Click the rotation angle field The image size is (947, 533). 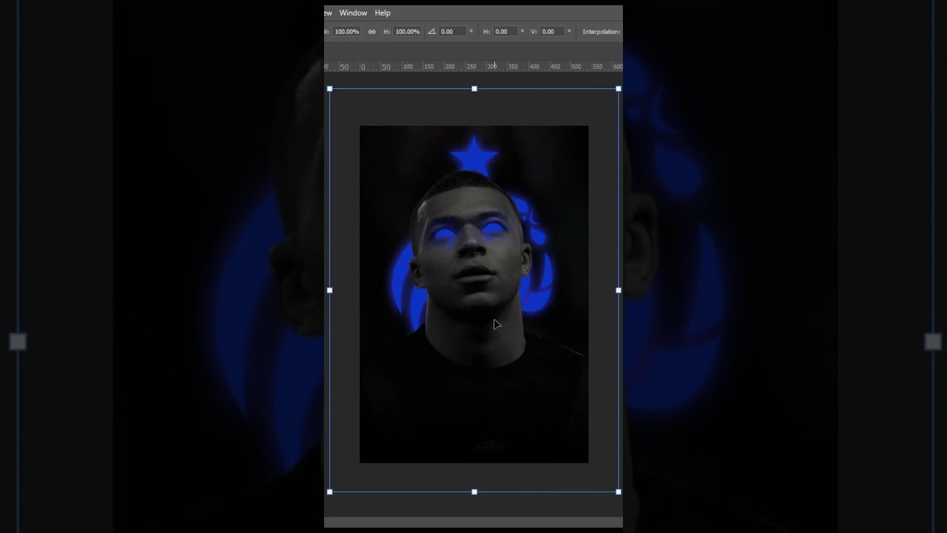coord(454,32)
